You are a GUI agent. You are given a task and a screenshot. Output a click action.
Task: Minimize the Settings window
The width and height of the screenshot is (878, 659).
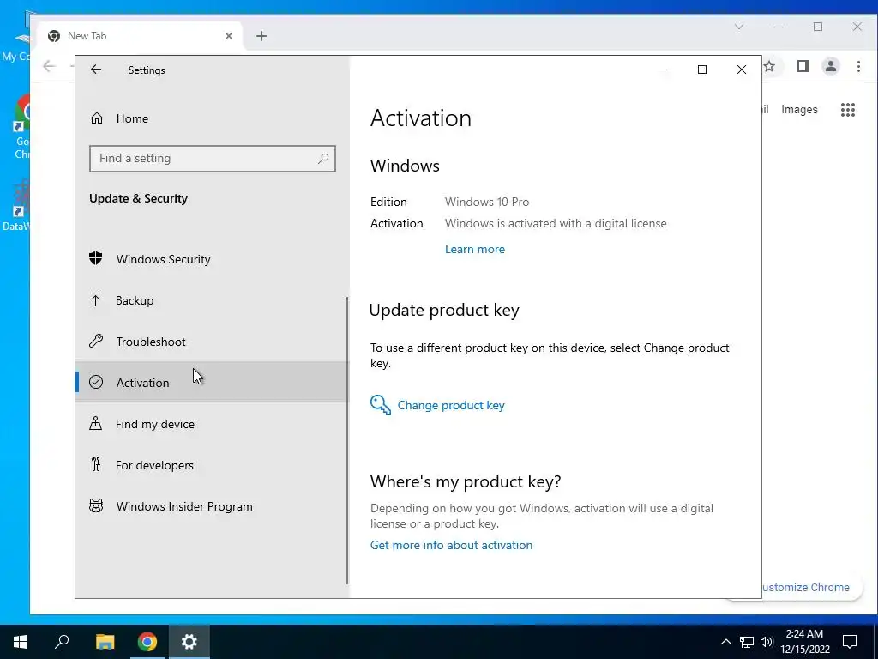663,70
